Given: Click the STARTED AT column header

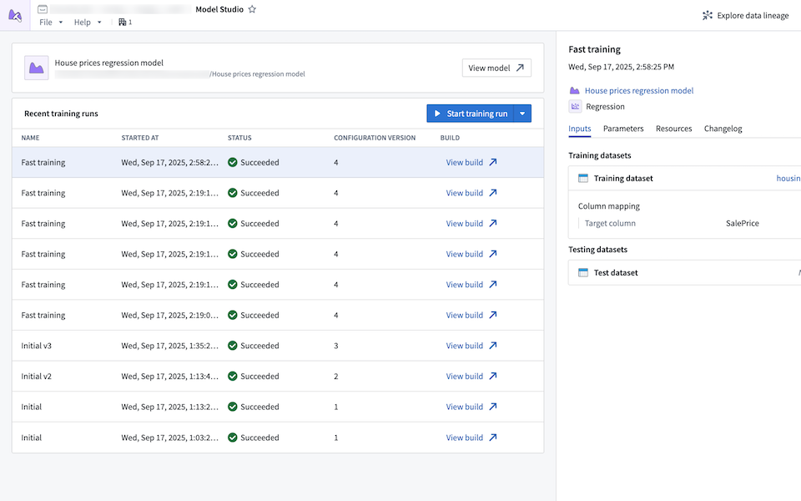Looking at the screenshot, I should pyautogui.click(x=140, y=138).
